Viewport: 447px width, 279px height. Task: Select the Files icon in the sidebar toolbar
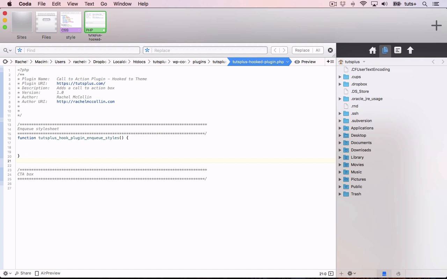coord(385,50)
